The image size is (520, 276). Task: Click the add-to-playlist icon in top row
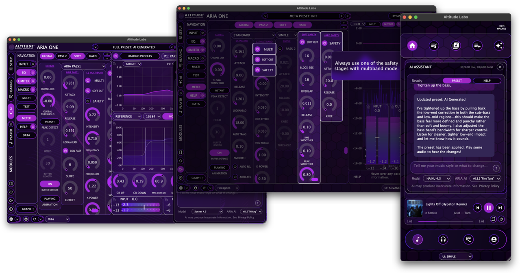tap(477, 46)
